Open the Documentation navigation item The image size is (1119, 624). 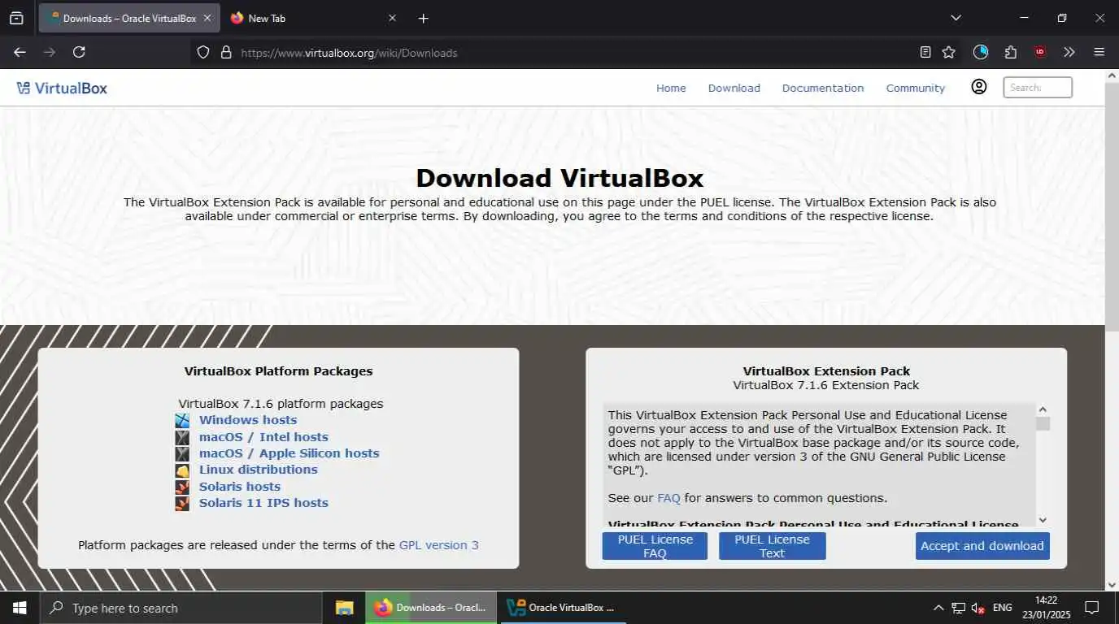(x=823, y=88)
